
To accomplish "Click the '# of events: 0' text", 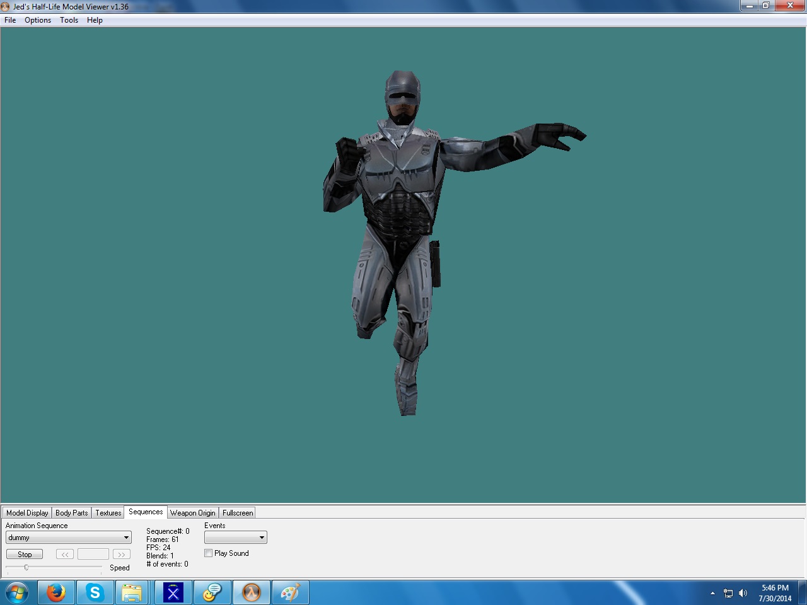I will 167,564.
